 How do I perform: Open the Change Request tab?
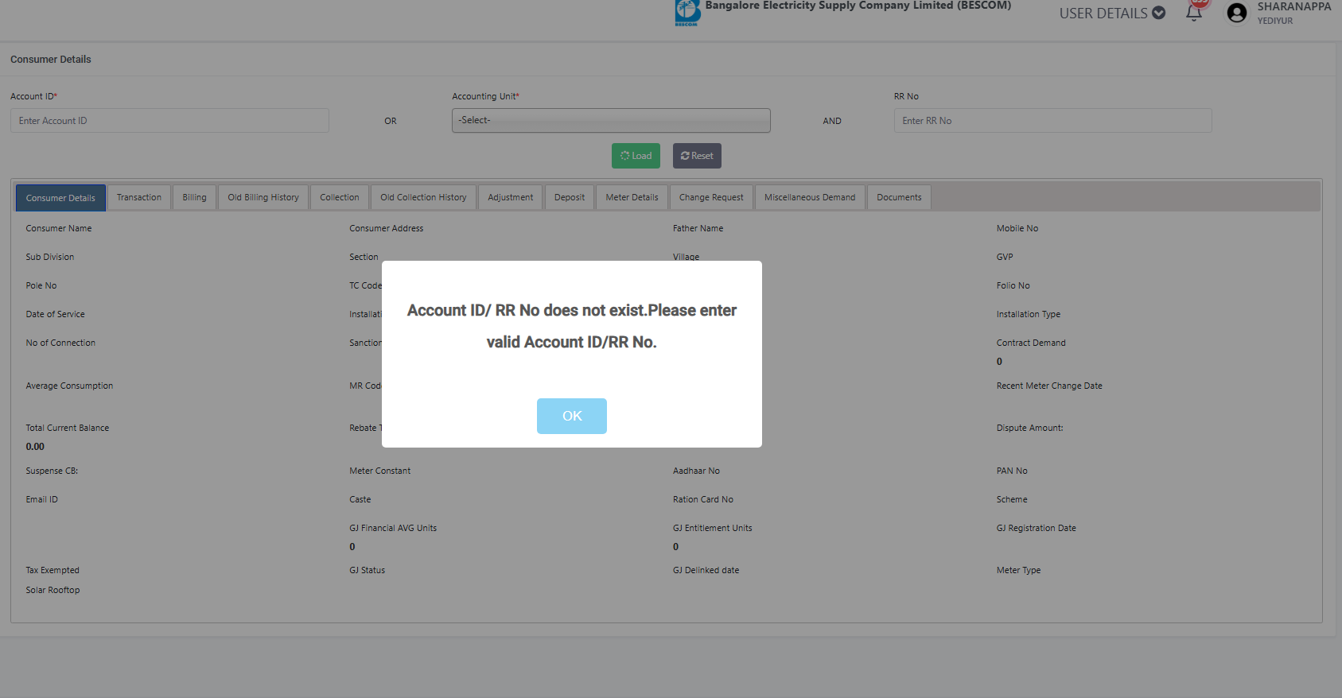click(x=711, y=197)
